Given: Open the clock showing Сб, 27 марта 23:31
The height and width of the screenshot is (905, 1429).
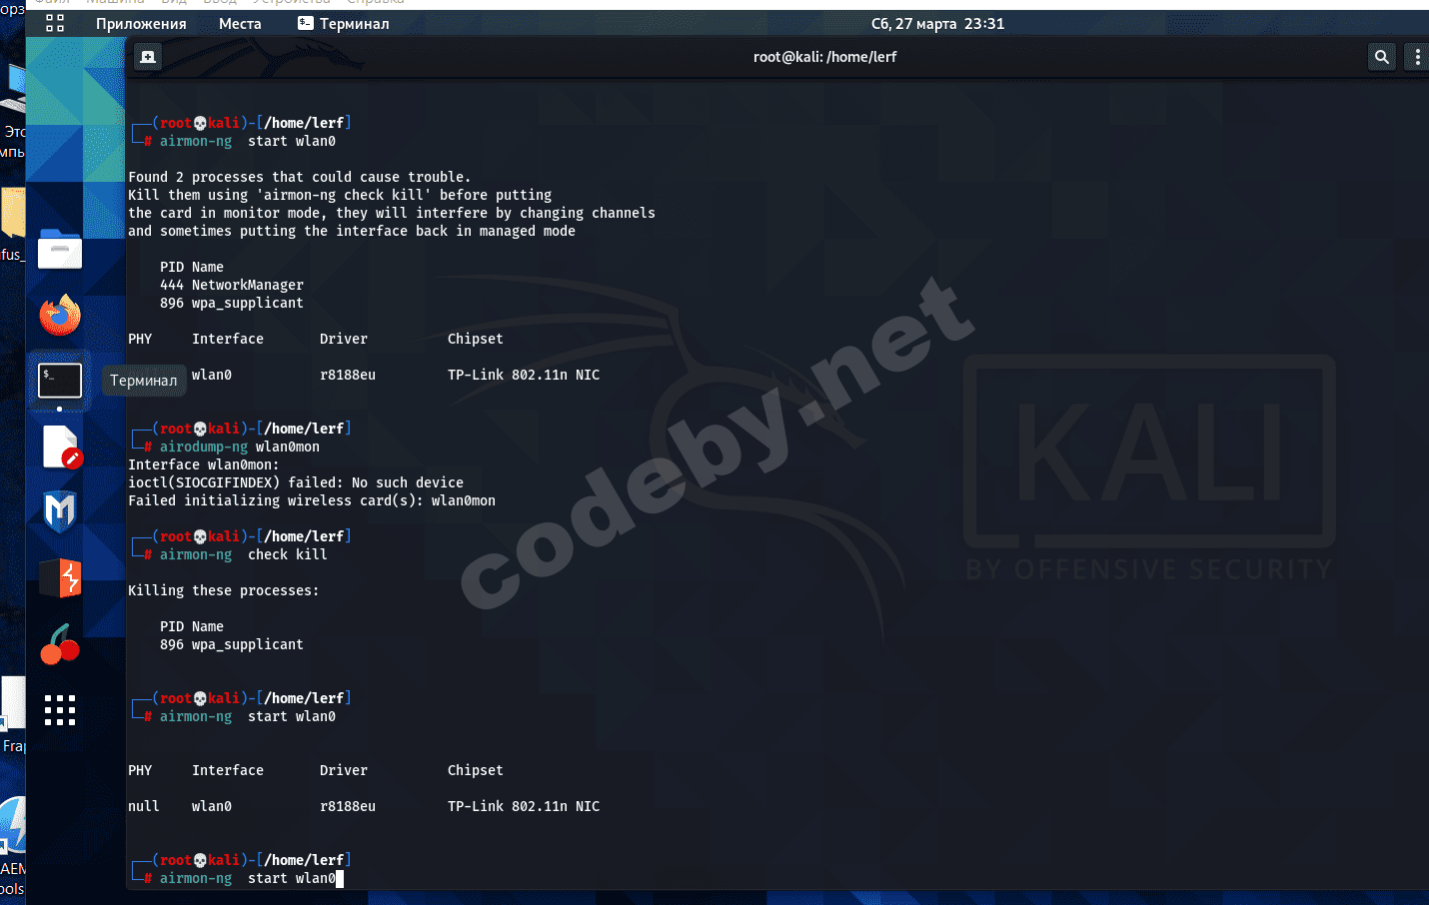Looking at the screenshot, I should tap(937, 24).
